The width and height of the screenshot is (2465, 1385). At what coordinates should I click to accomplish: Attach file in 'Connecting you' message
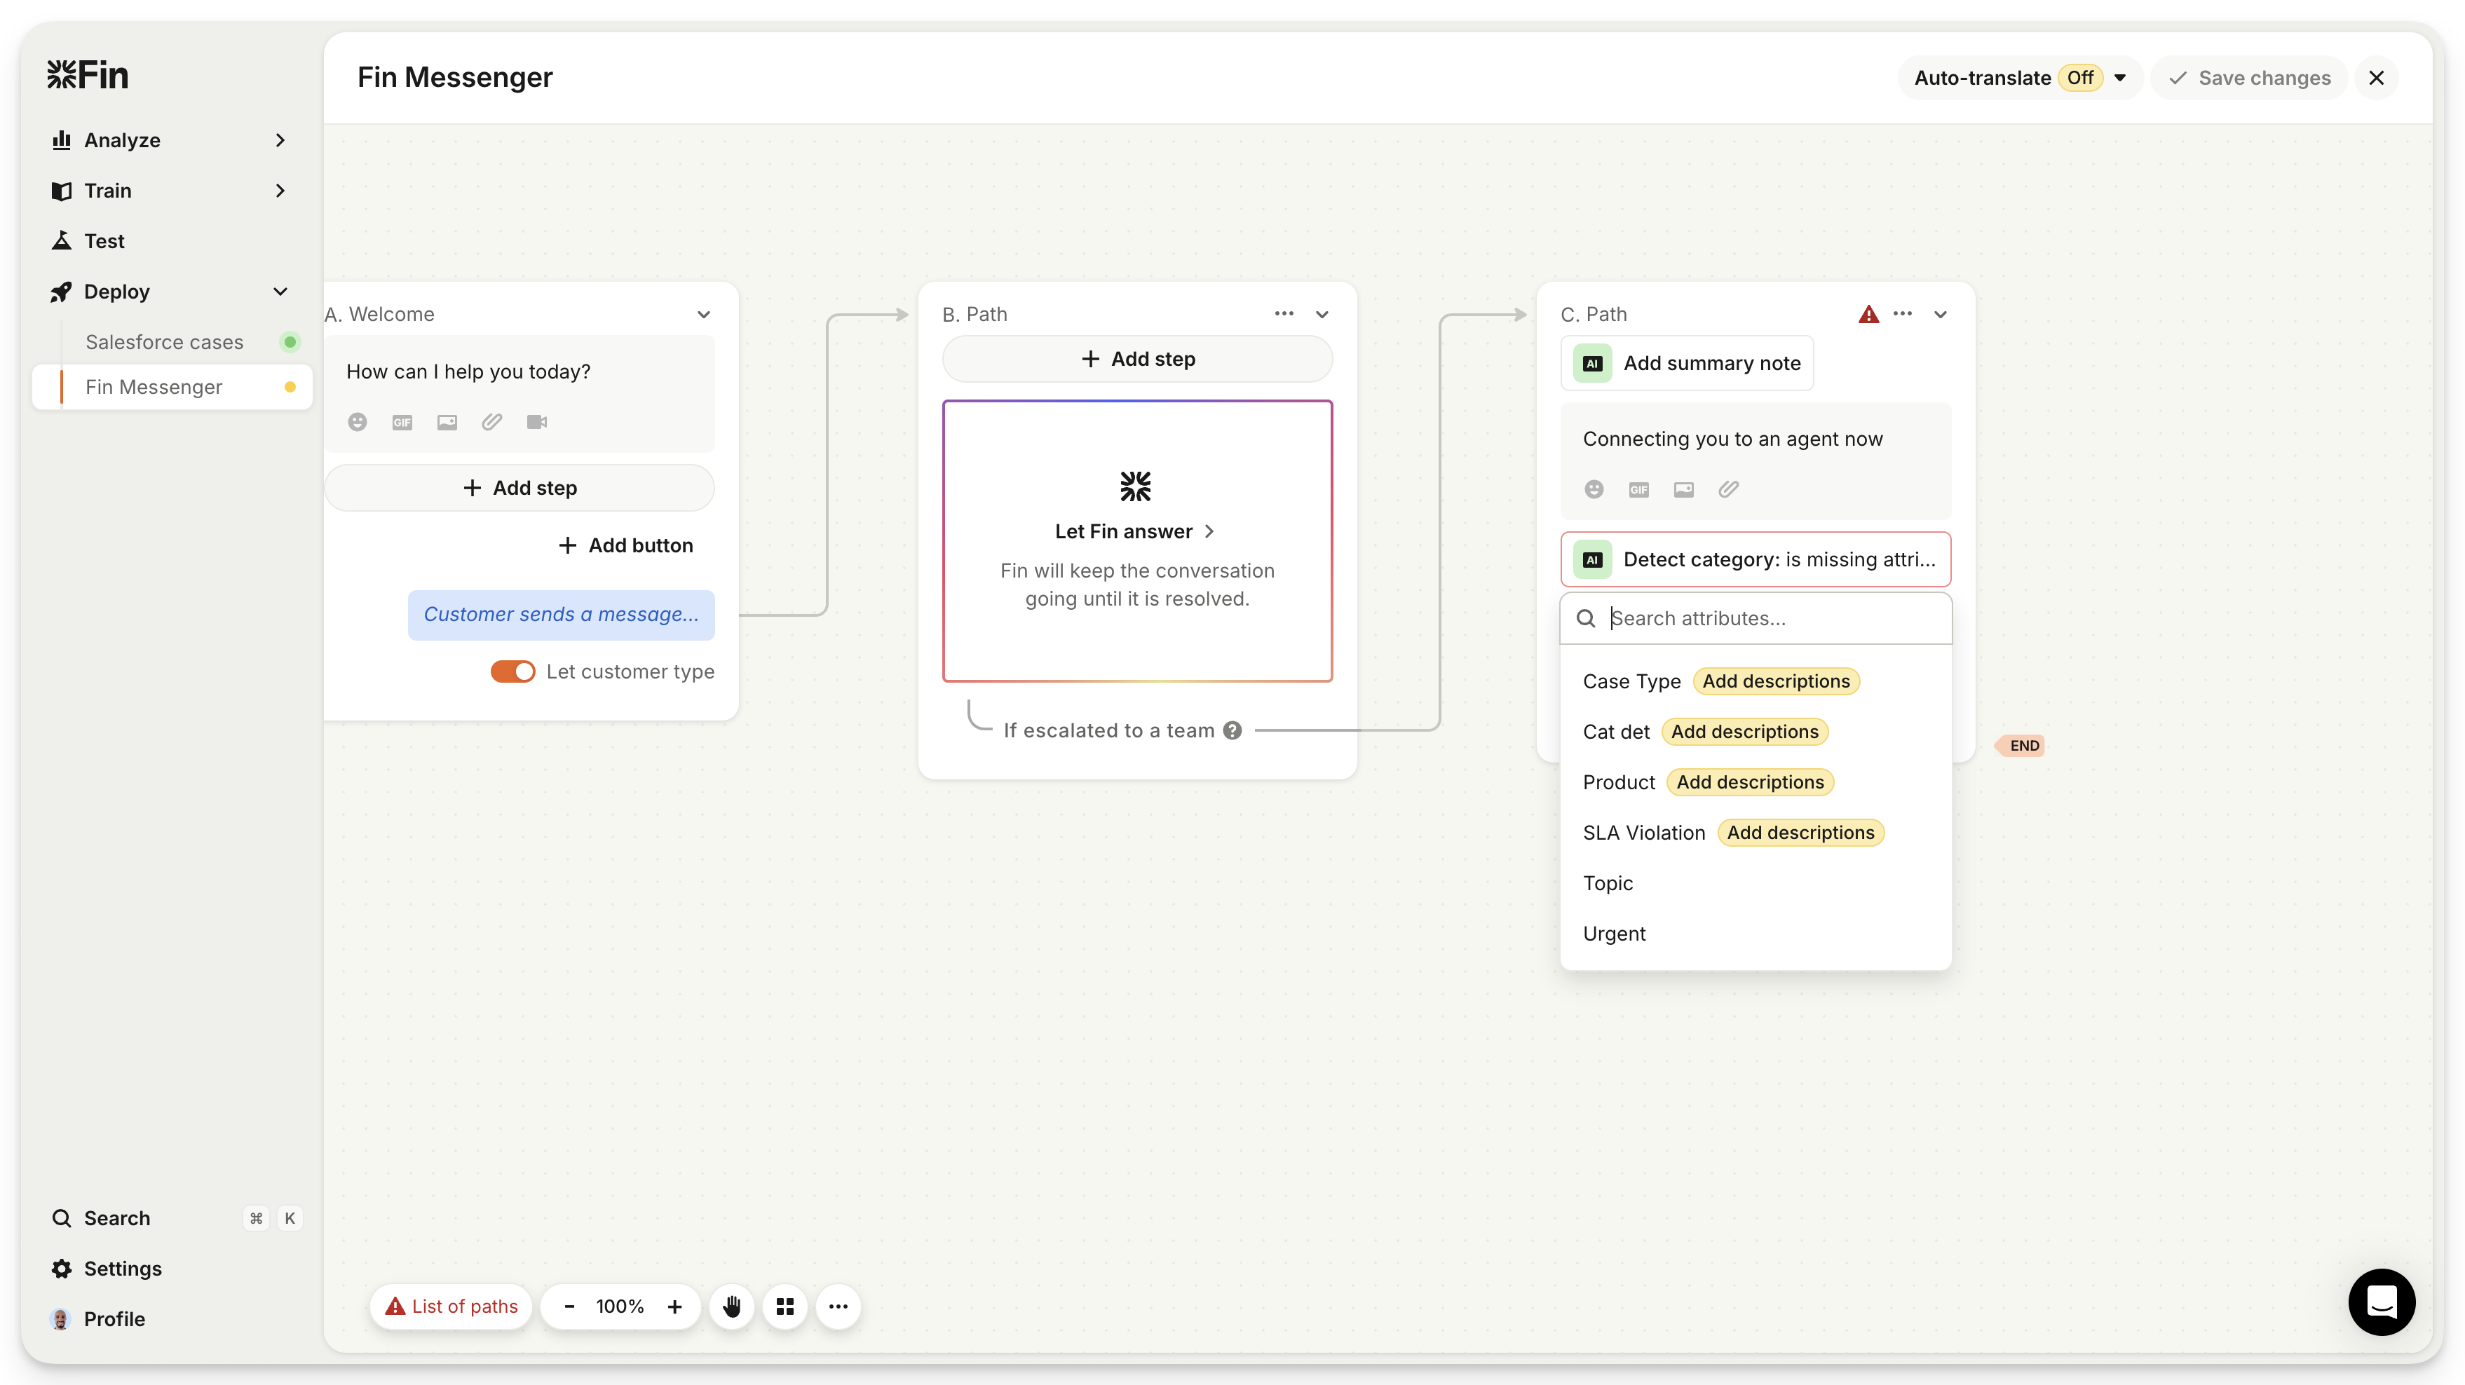point(1728,490)
